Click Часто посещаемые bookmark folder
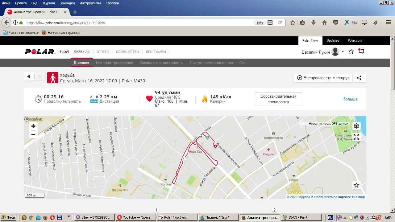The height and width of the screenshot is (222, 395). click(21, 32)
